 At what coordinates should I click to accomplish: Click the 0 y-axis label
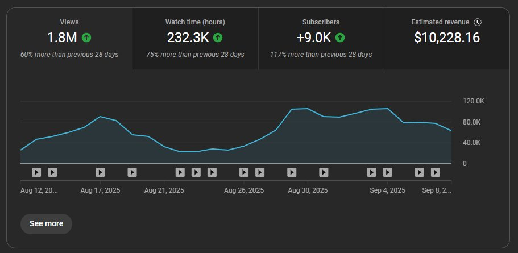point(465,164)
